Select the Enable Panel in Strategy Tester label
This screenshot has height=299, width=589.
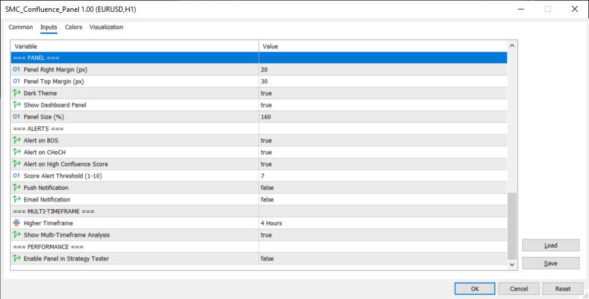tap(66, 258)
